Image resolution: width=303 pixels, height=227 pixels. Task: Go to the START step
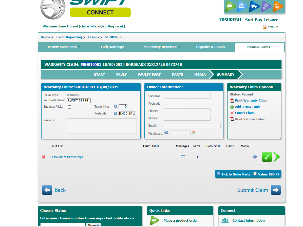[x=99, y=75]
